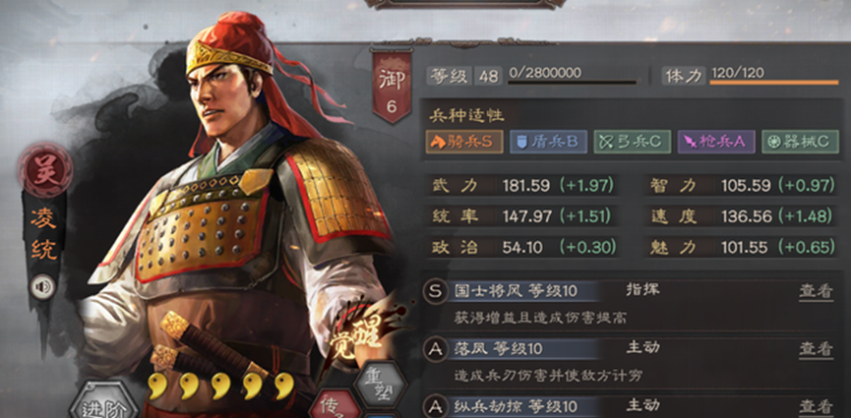Screen dimensions: 851x418
Task: View details of 纵兵劫掠 skill
Action: [x=816, y=406]
